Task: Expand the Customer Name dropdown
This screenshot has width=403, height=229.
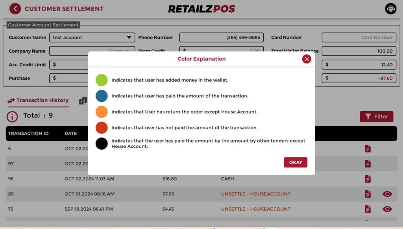Action: pos(129,38)
